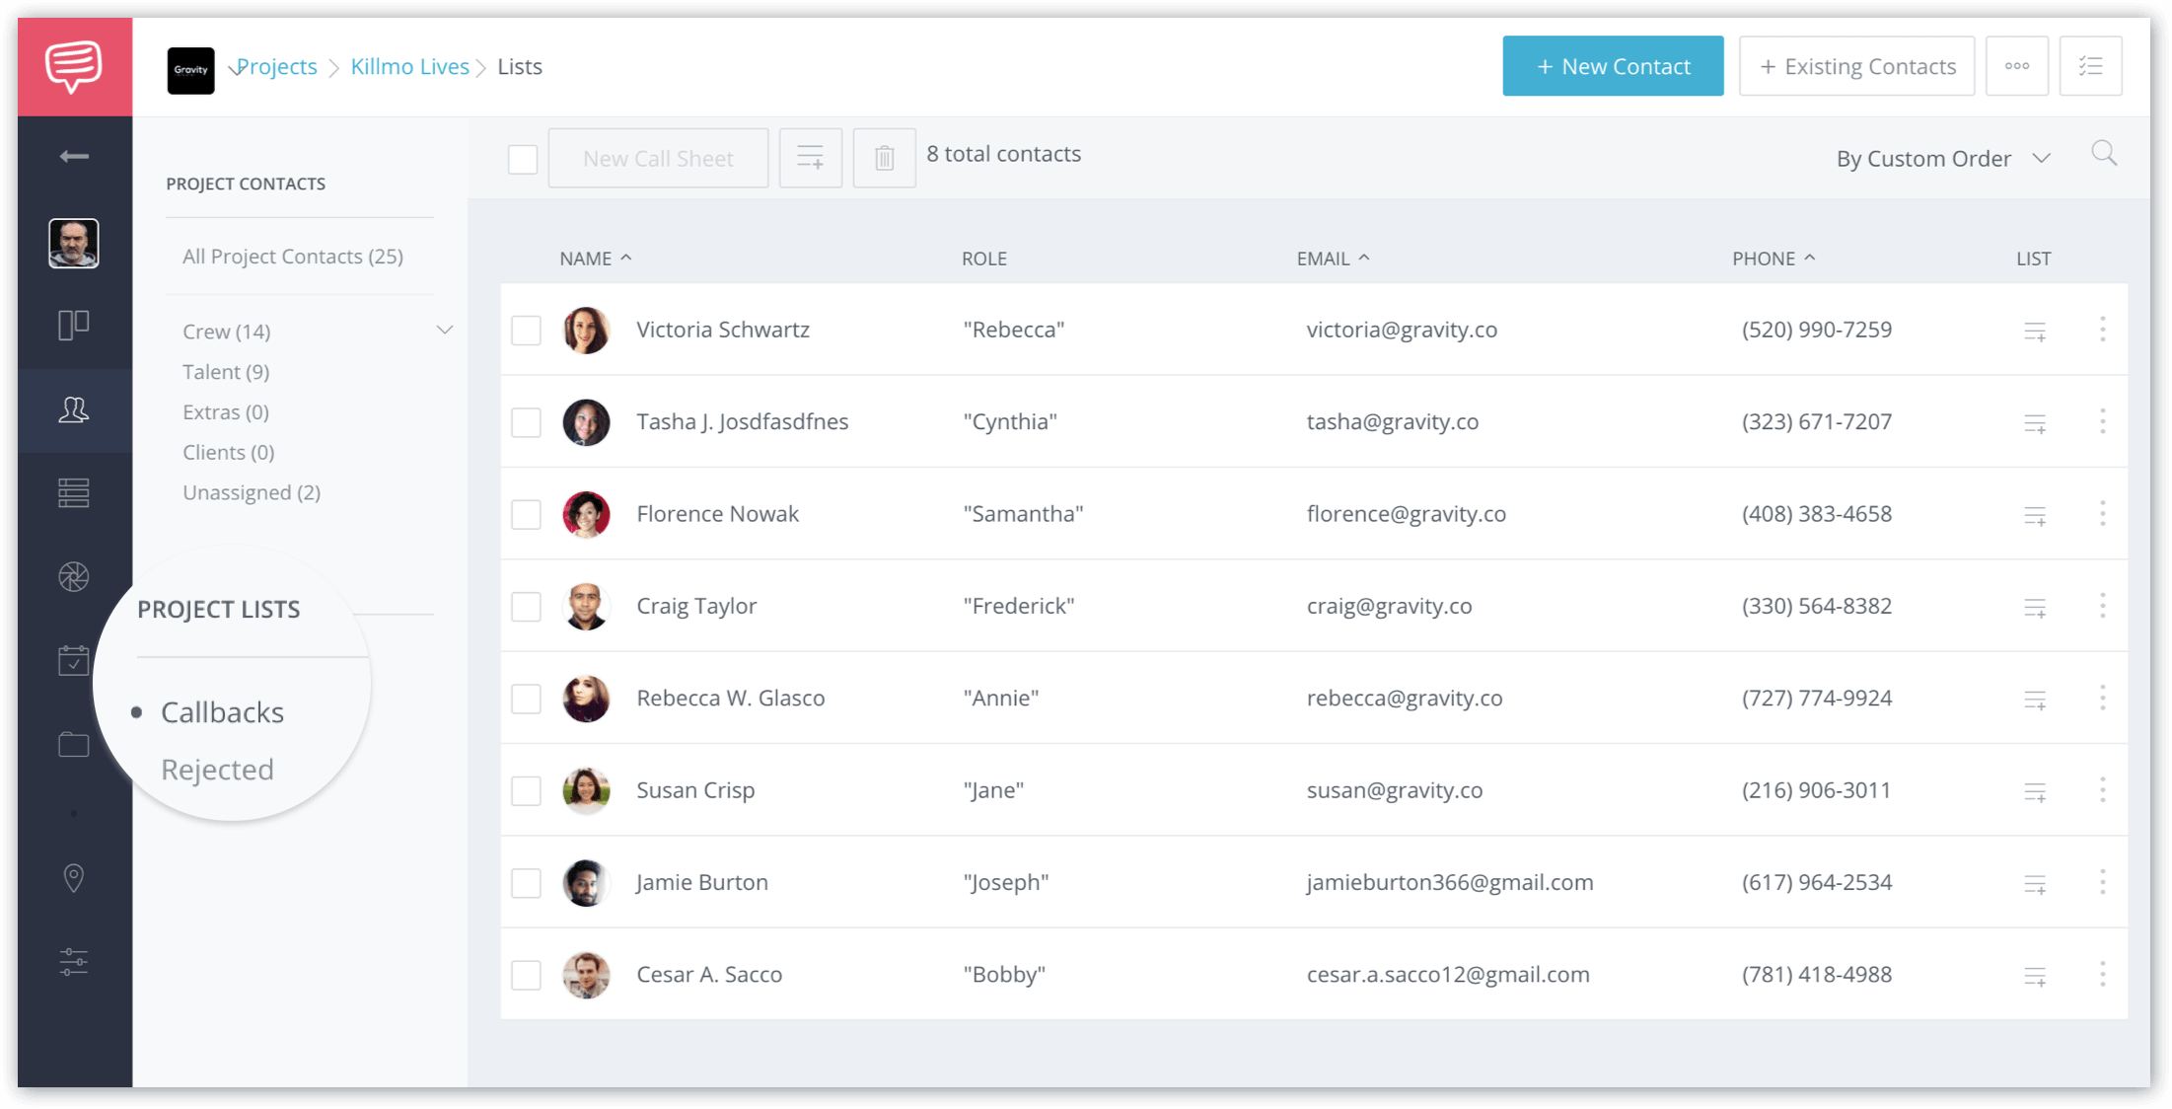Image resolution: width=2172 pixels, height=1109 pixels.
Task: Check the checkbox for Craig Taylor
Action: pyautogui.click(x=526, y=606)
